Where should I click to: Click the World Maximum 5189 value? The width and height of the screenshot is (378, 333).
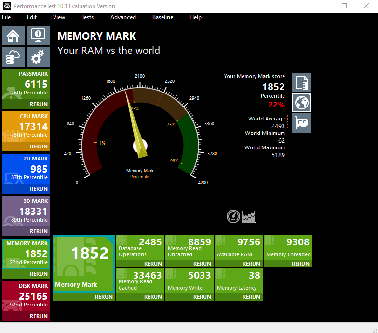point(278,155)
